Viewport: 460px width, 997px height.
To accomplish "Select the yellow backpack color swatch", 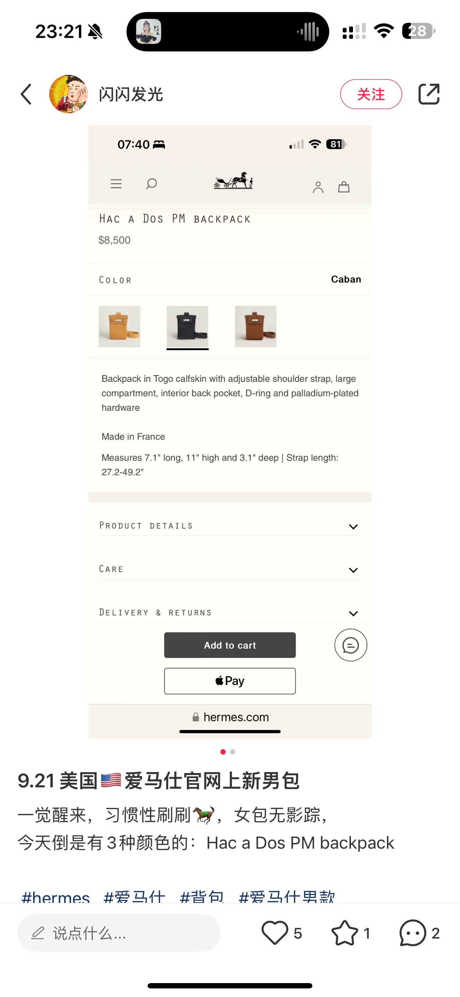I will [119, 326].
